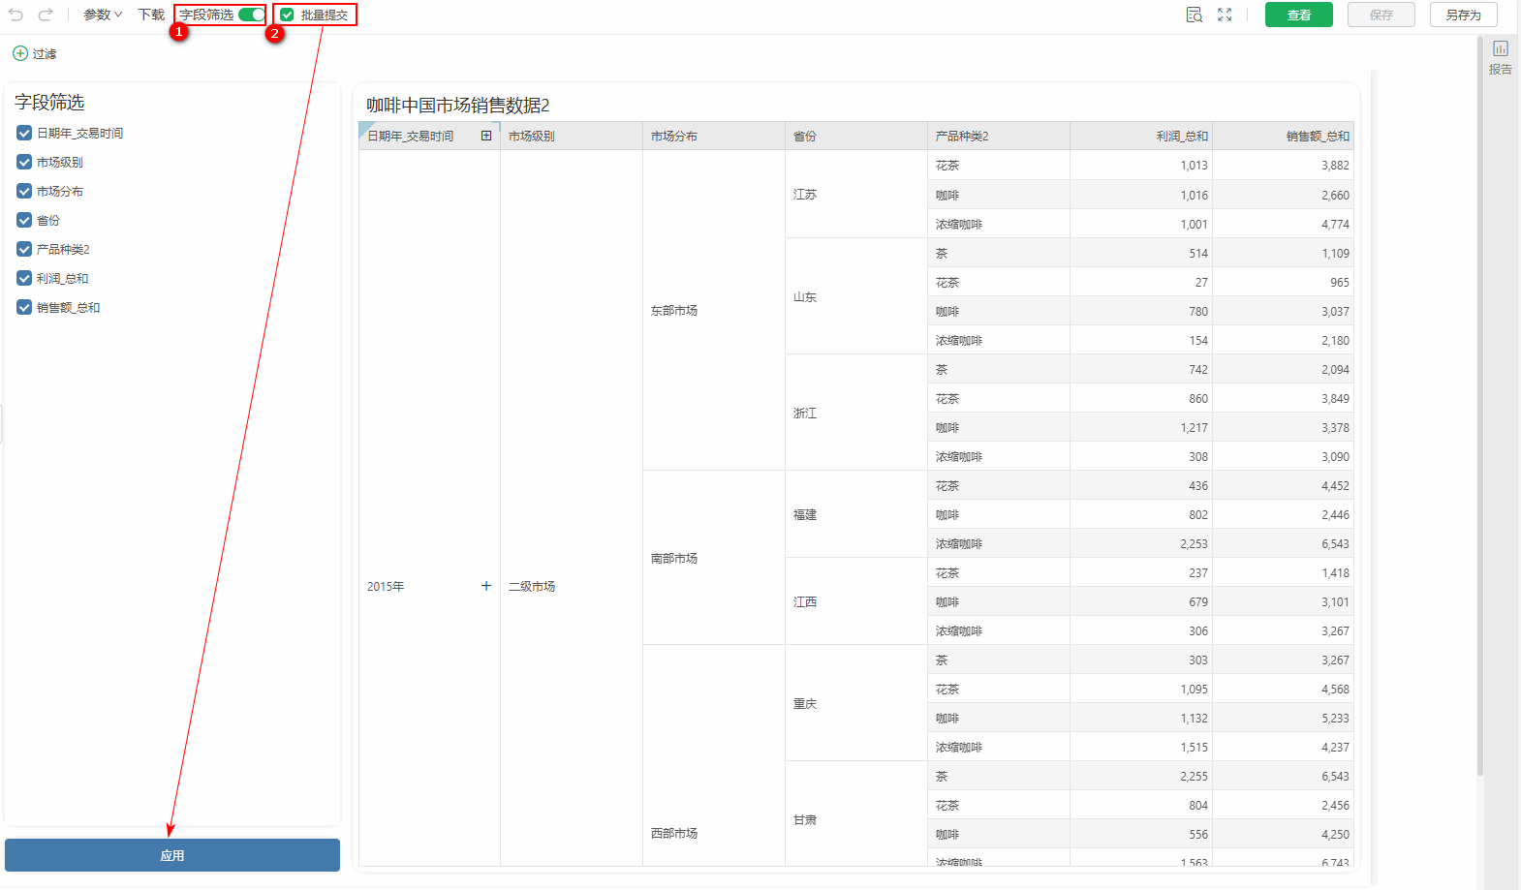This screenshot has height=890, width=1521.
Task: Click the table title 咖啡中国市场销售数据2
Action: pyautogui.click(x=457, y=105)
